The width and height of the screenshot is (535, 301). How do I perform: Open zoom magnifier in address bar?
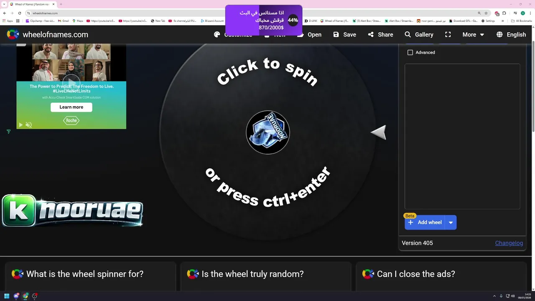point(479,13)
